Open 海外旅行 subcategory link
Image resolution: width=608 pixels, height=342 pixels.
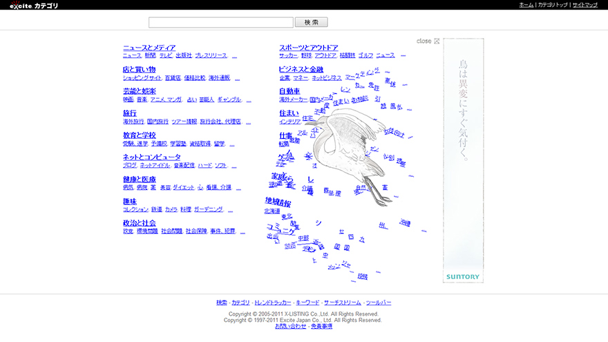[133, 122]
